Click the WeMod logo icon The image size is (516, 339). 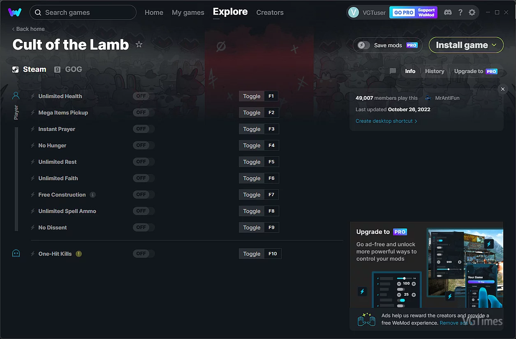pyautogui.click(x=15, y=12)
